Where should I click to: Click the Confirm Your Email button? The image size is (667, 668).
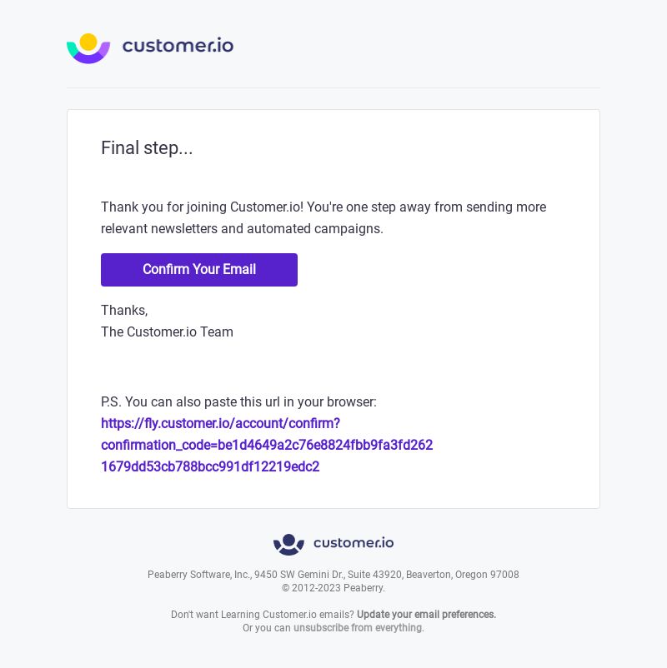pos(199,270)
